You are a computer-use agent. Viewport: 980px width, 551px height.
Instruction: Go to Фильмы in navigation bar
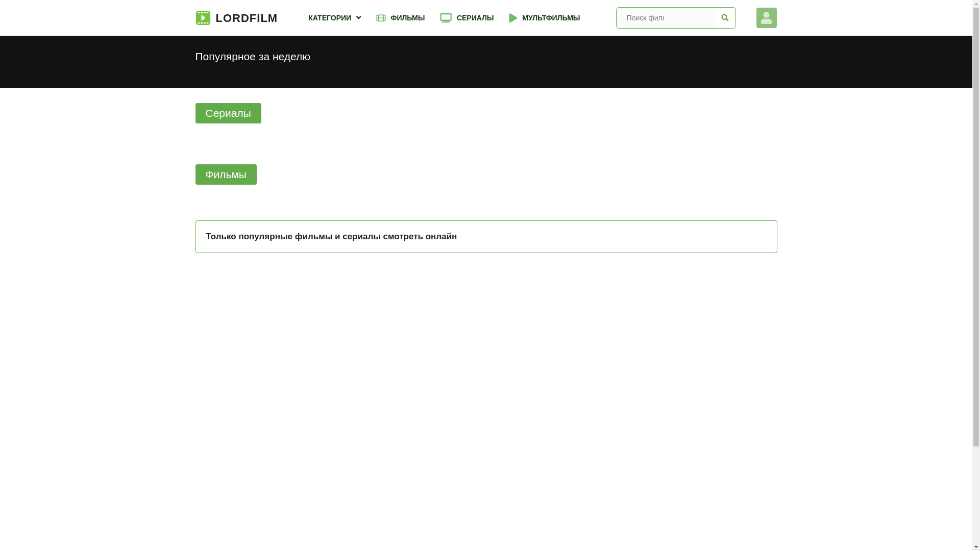pyautogui.click(x=407, y=18)
